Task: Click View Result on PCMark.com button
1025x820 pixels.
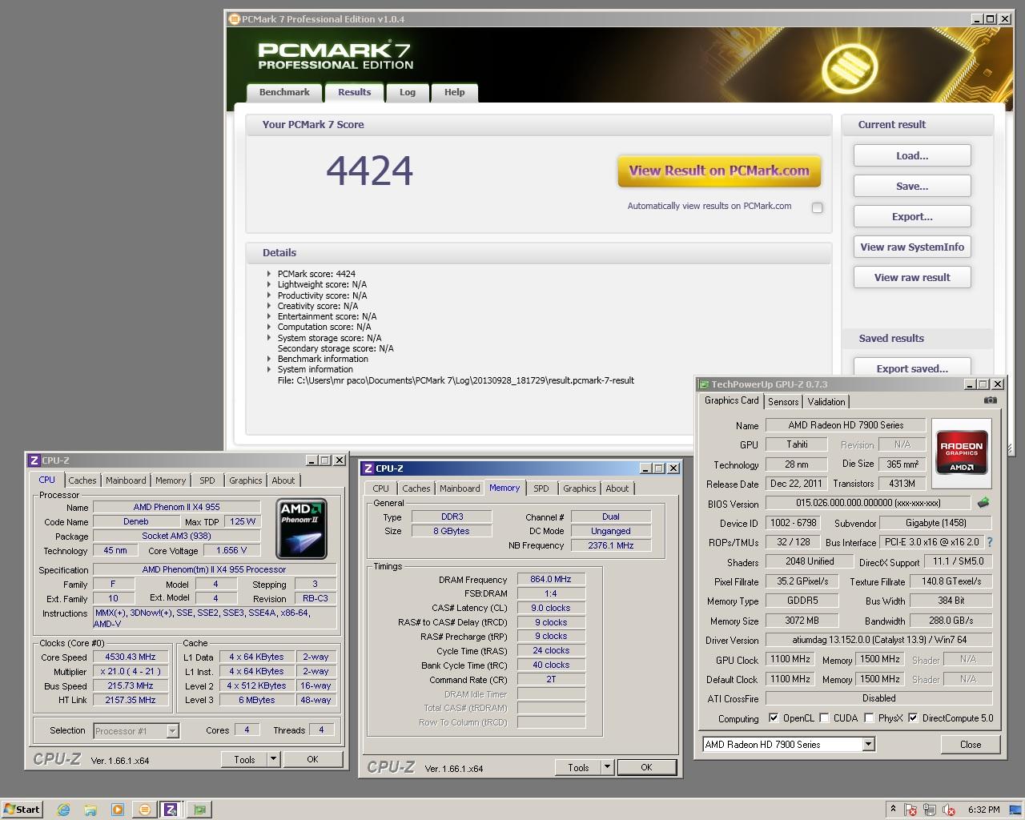Action: tap(719, 171)
